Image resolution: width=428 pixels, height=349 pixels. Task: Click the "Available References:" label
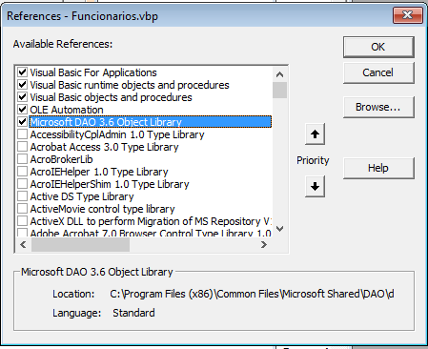[63, 44]
